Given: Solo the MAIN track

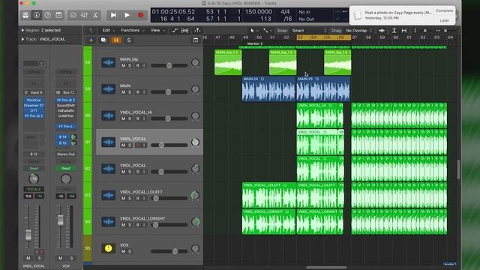Looking at the screenshot, I should coord(130,92).
